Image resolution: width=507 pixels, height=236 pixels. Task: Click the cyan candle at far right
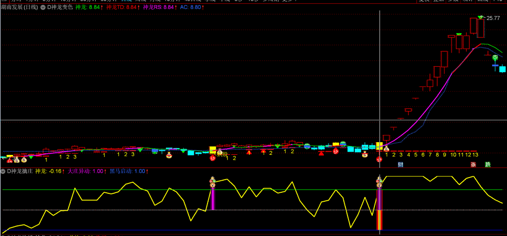coord(502,69)
